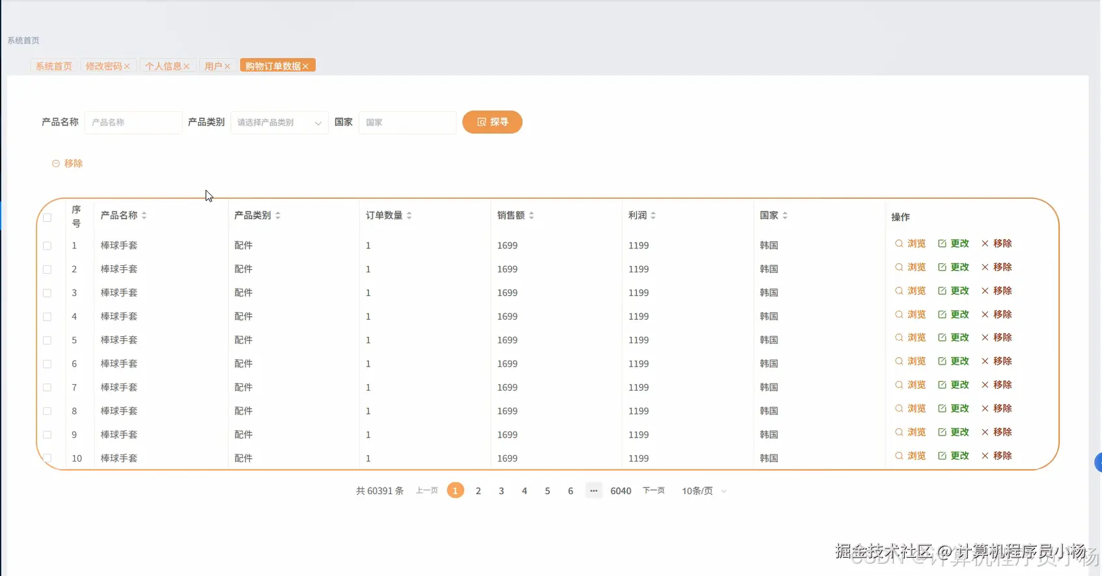Open the 10条/页 page size dropdown
The image size is (1102, 576).
coord(704,491)
